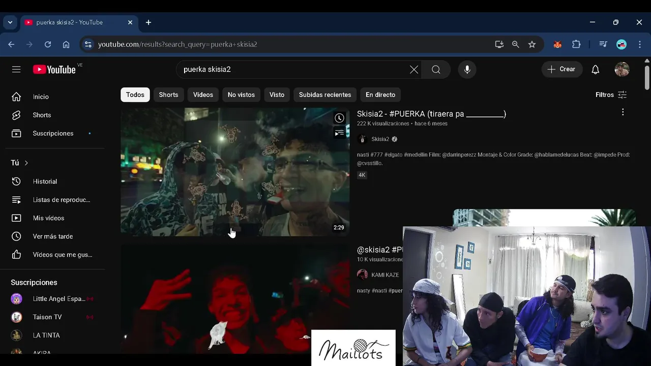The height and width of the screenshot is (366, 651).
Task: Select the Shorts filter chip
Action: (x=168, y=95)
